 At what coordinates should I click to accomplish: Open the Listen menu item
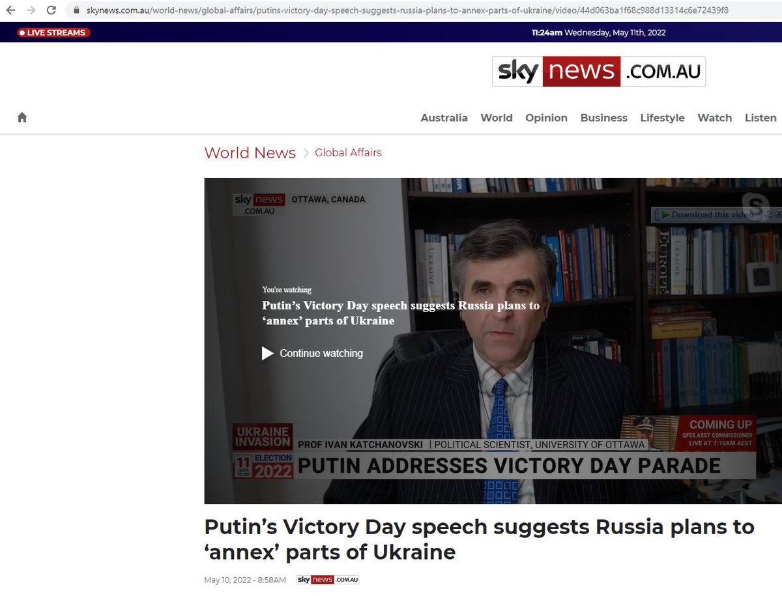coord(760,118)
